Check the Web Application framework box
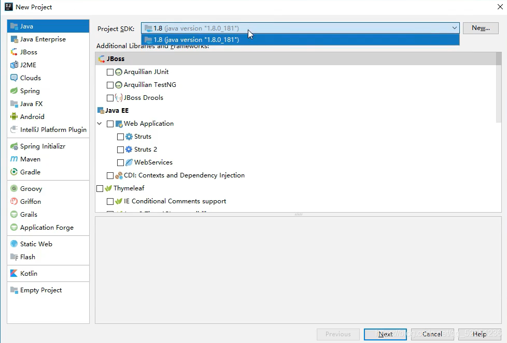Image resolution: width=507 pixels, height=343 pixels. pyautogui.click(x=110, y=124)
